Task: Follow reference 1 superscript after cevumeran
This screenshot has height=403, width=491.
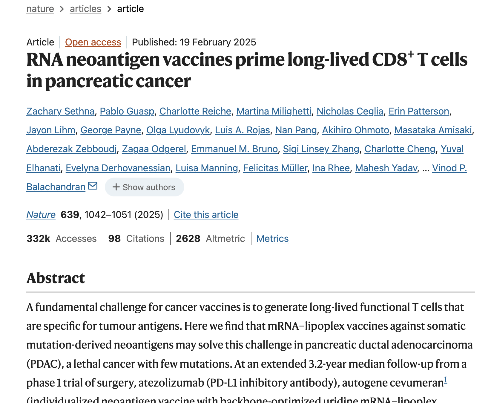Action: point(445,380)
